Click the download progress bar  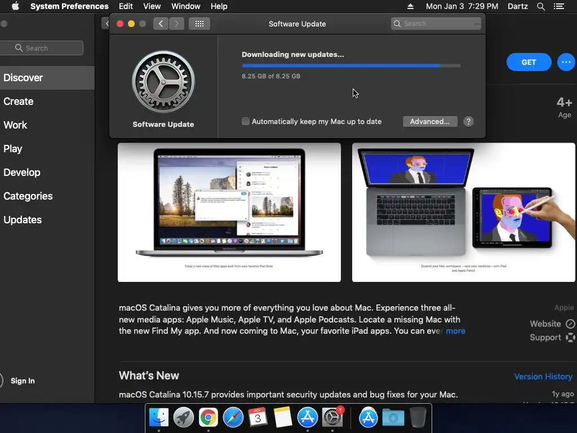point(351,65)
